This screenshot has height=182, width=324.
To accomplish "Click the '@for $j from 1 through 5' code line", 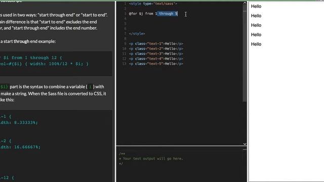I will 153,14.
